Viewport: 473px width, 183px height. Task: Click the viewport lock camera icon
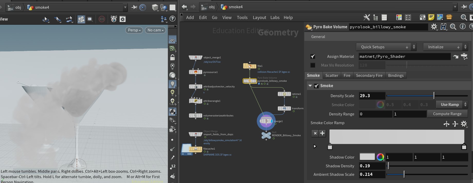point(172,57)
